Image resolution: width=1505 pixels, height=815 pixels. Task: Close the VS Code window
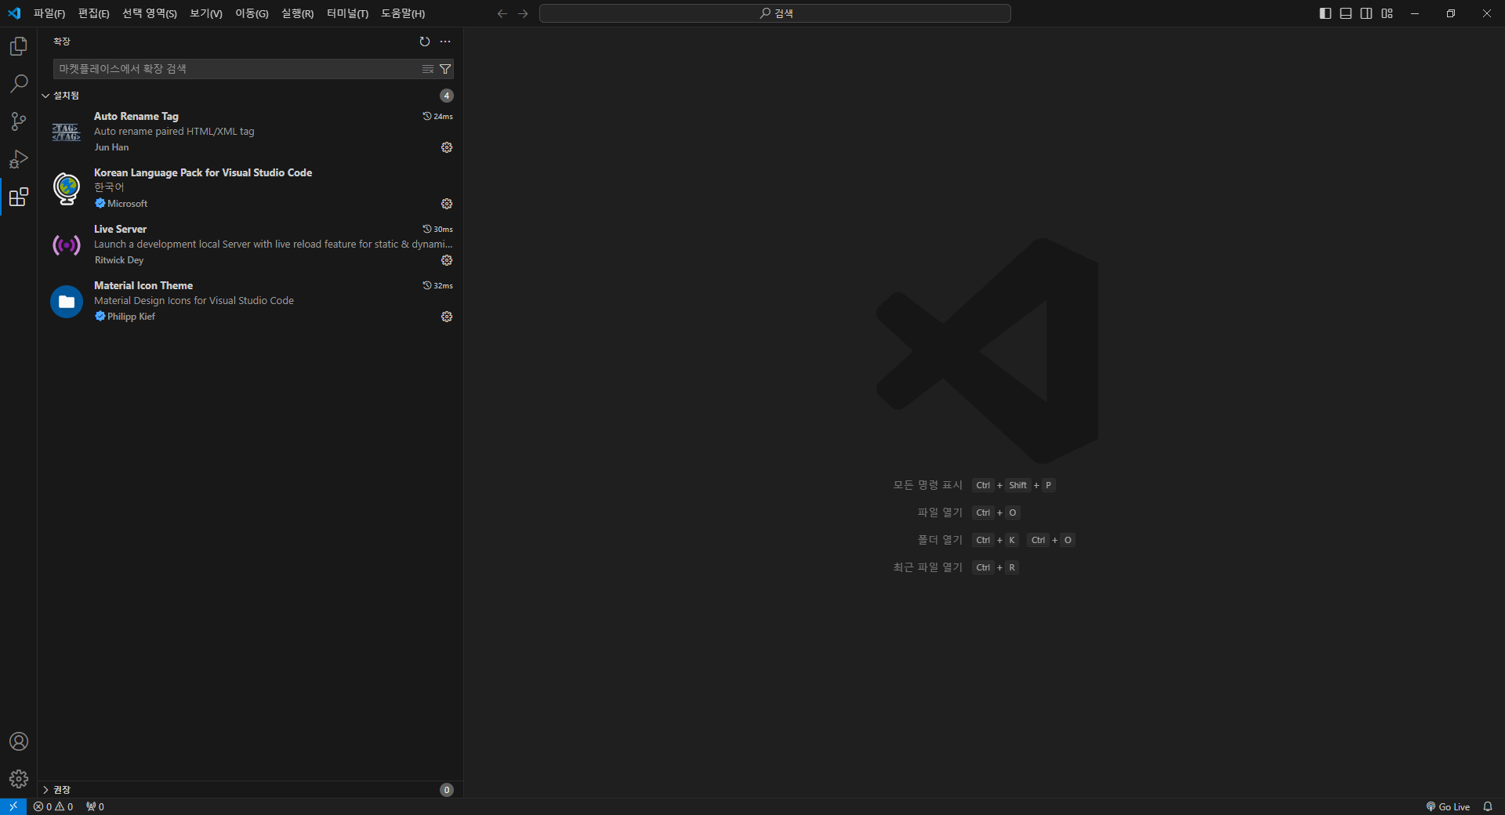click(x=1487, y=13)
